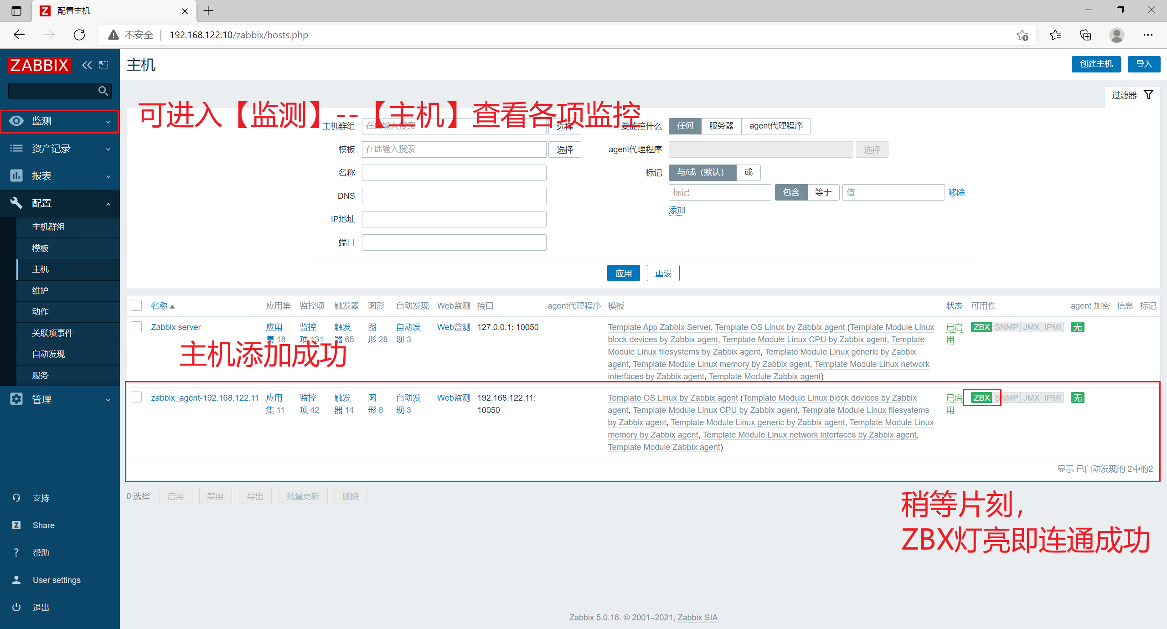Click the question mark 帮助 icon

click(x=16, y=552)
